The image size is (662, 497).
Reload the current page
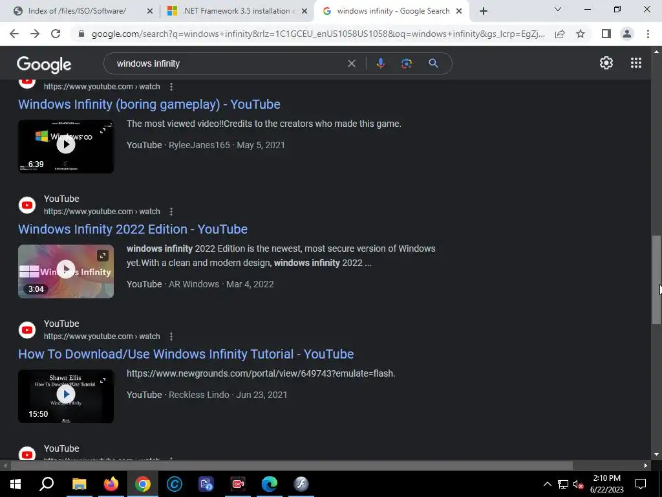pyautogui.click(x=56, y=34)
